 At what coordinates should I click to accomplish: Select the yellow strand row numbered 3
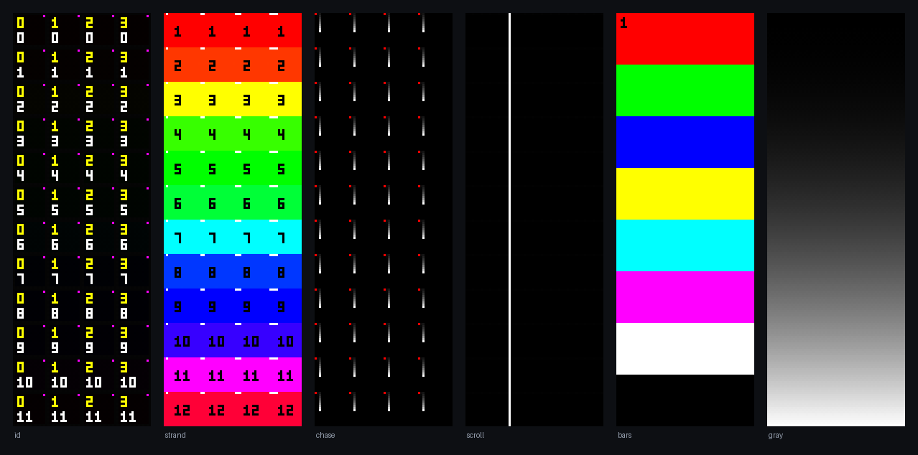233,99
